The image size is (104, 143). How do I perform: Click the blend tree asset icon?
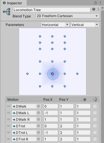click(7, 12)
